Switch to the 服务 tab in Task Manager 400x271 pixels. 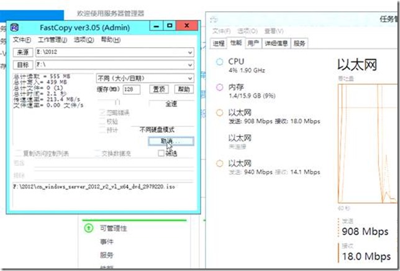click(299, 43)
